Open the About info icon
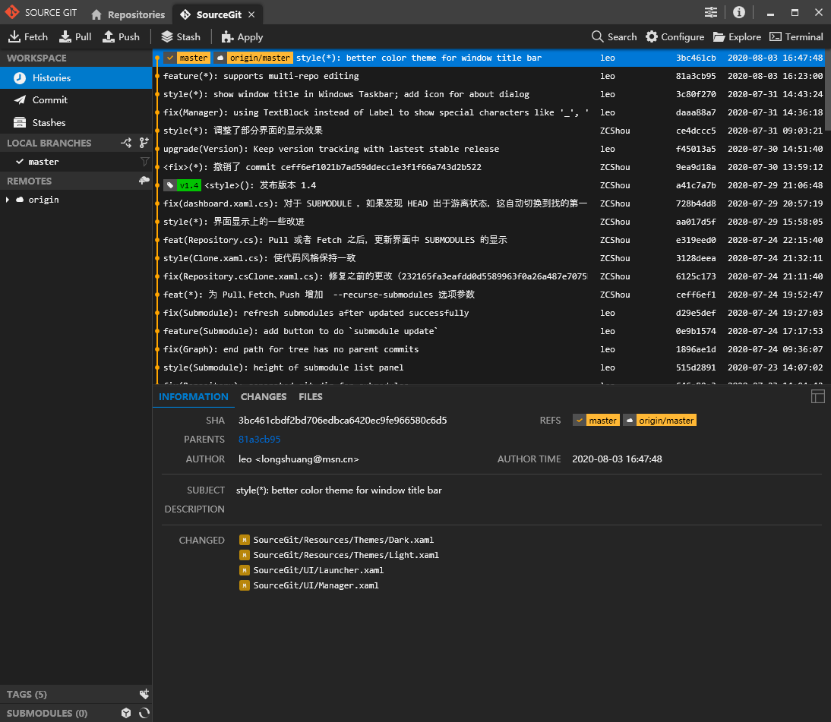This screenshot has height=722, width=831. [739, 12]
